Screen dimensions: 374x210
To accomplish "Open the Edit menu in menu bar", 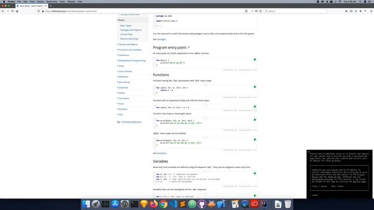I will [25, 1].
